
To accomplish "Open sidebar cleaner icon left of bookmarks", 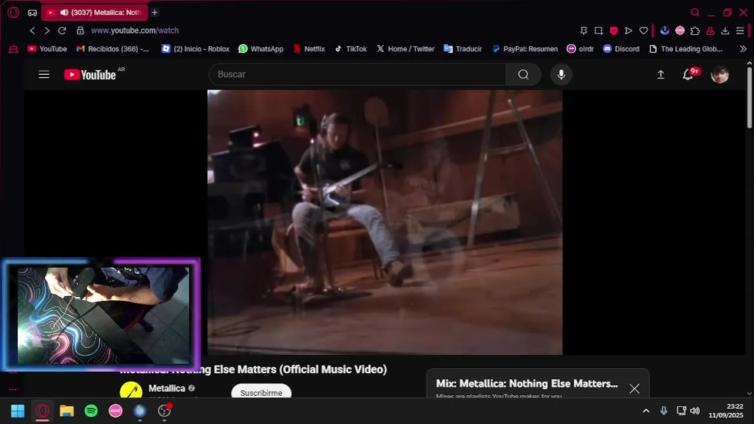I will tap(13, 49).
